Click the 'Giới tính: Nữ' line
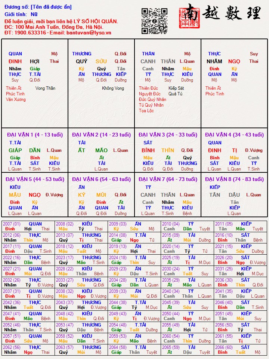 click(x=21, y=15)
